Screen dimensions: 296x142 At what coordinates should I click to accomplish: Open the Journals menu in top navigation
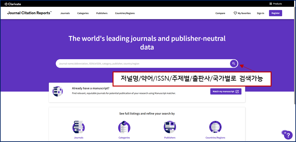tap(65, 13)
